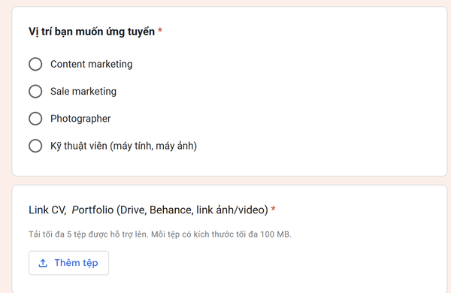Click the Thêm tệp button
The height and width of the screenshot is (293, 451).
pos(68,263)
